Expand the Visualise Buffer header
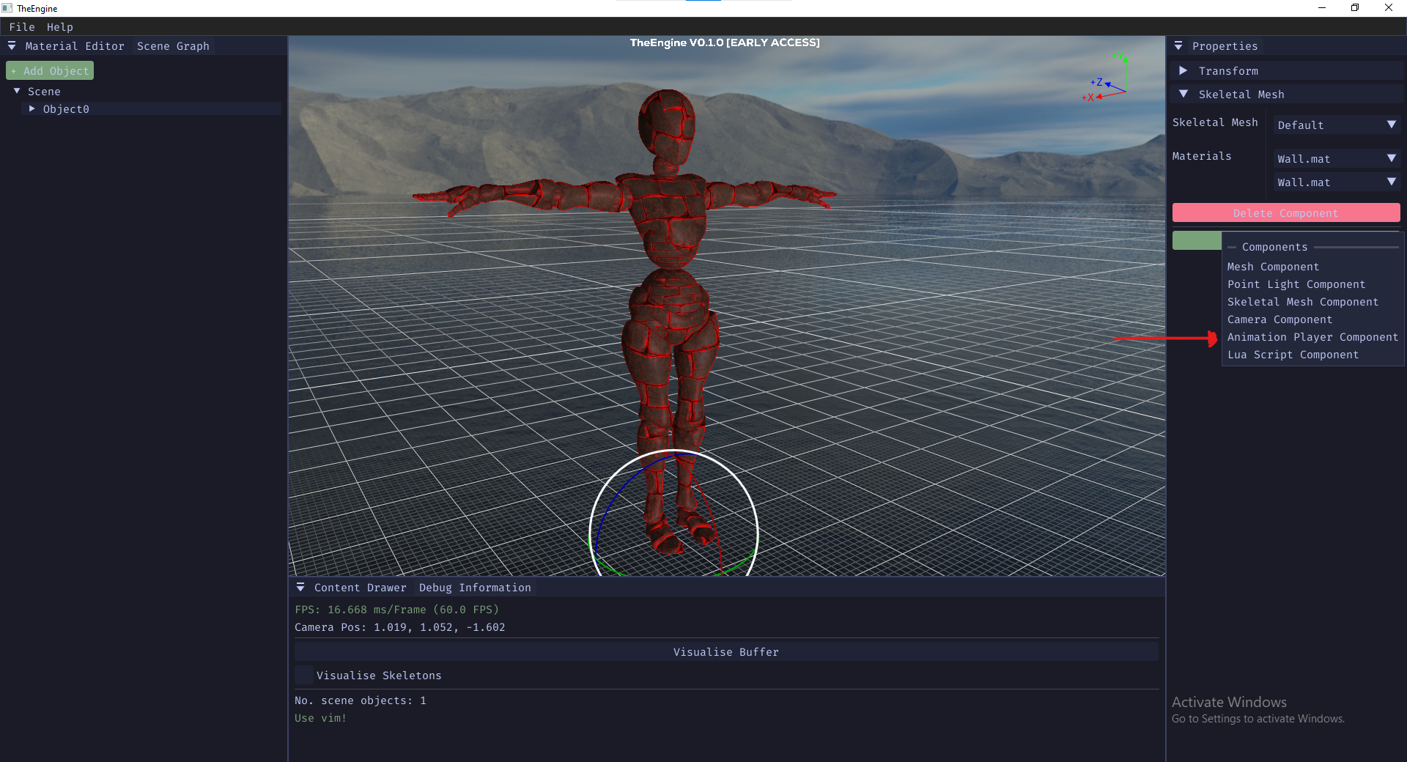This screenshot has width=1407, height=762. pyautogui.click(x=726, y=652)
